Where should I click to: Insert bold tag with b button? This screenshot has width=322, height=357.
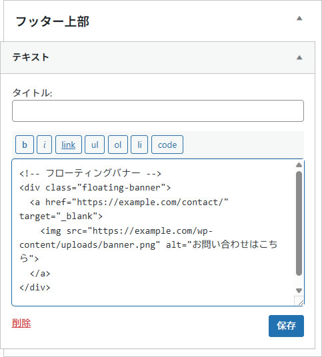[25, 145]
